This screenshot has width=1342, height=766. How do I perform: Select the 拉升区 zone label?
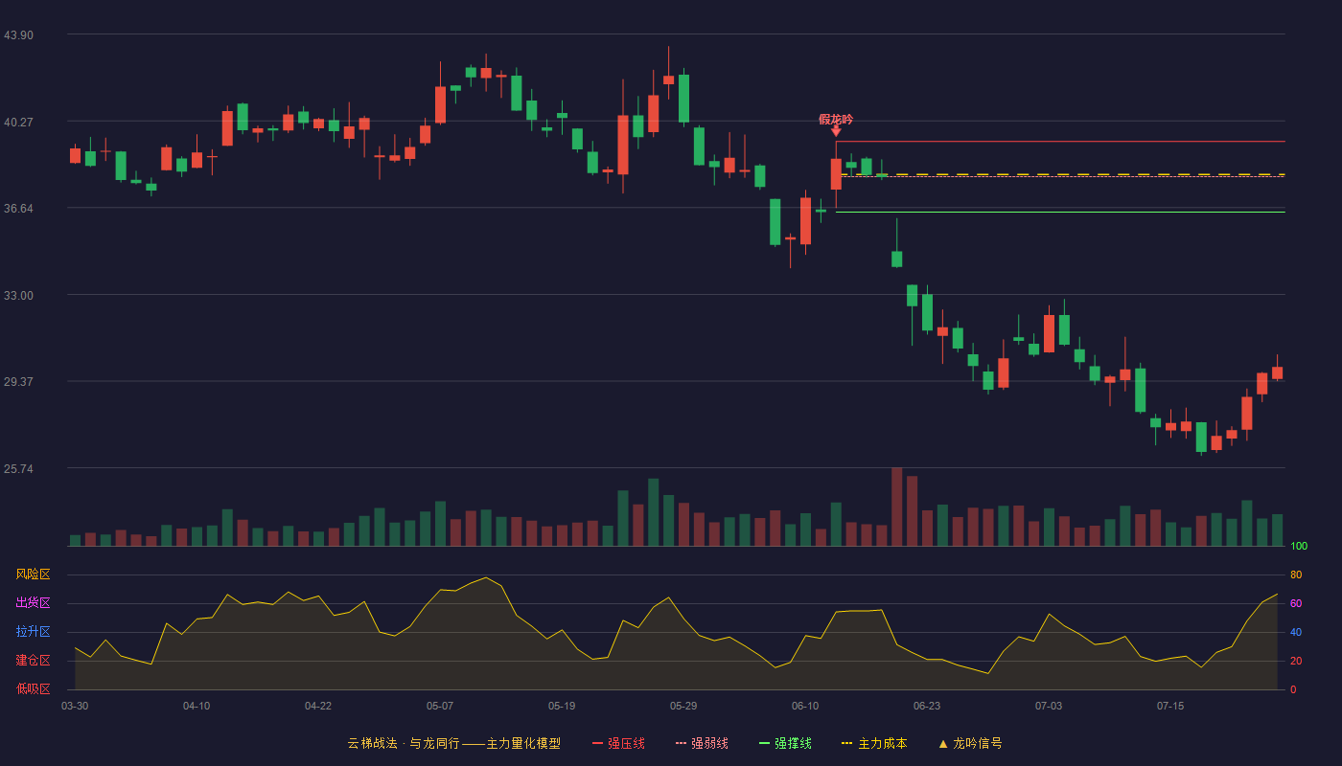pyautogui.click(x=33, y=632)
